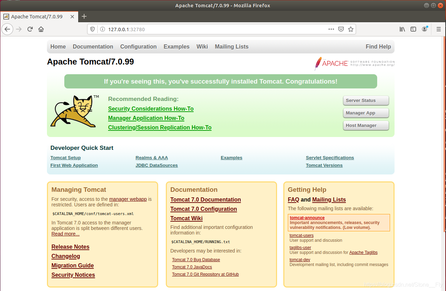Open the Migration Guide link
The height and width of the screenshot is (291, 446).
(x=73, y=265)
